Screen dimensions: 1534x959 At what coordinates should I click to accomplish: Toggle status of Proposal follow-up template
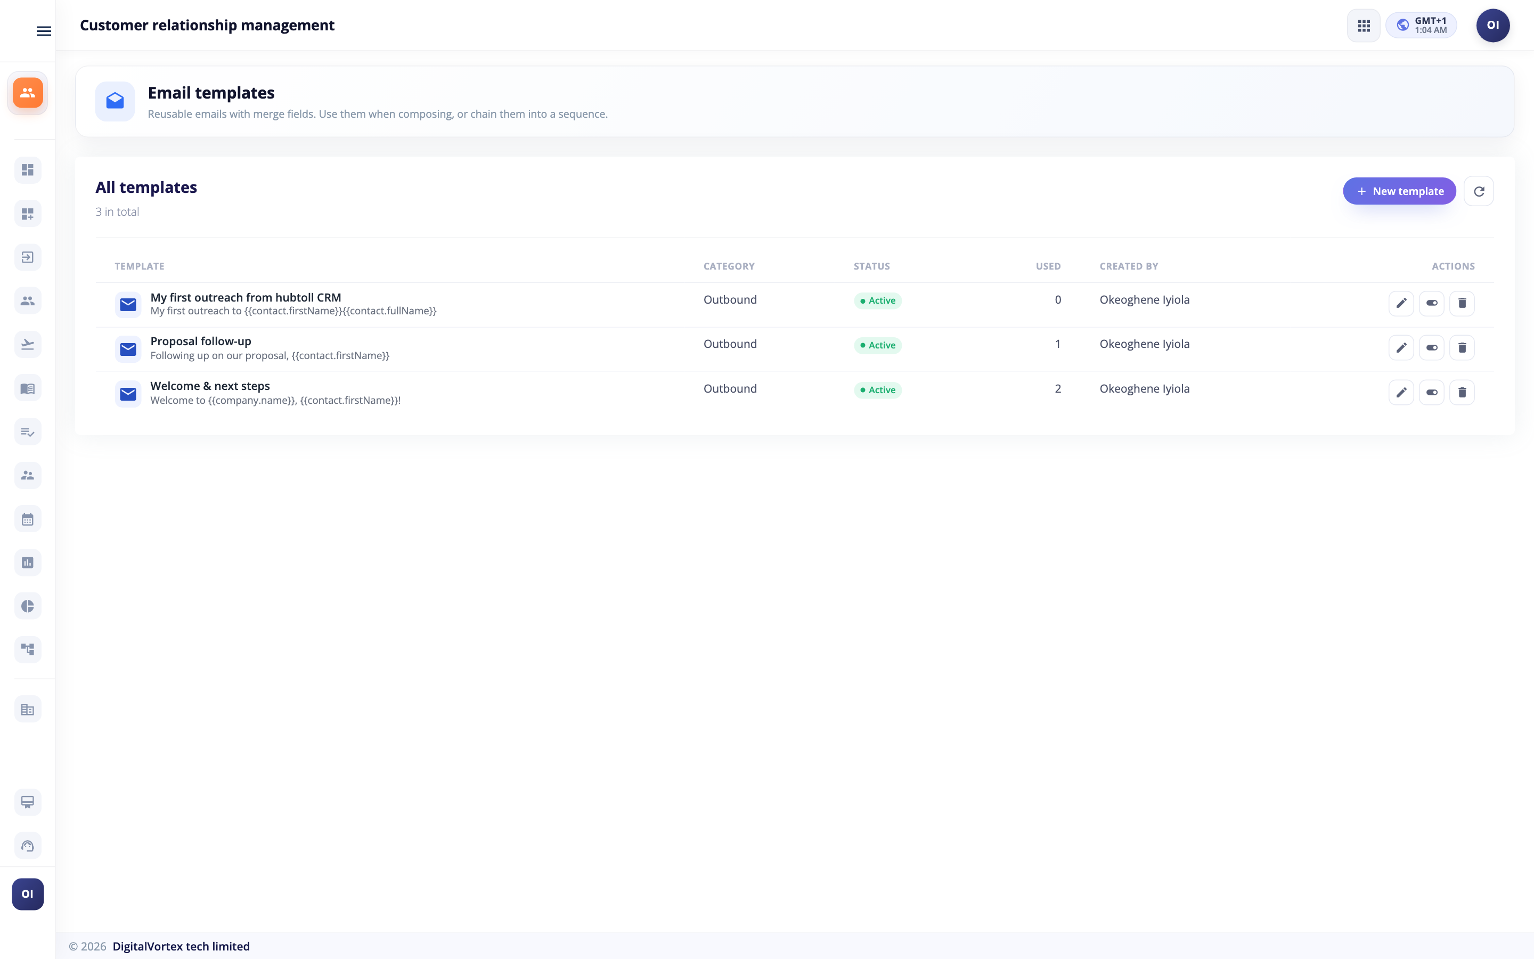(x=1431, y=347)
